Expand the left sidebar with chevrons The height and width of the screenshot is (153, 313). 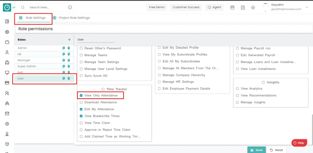tap(14, 7)
